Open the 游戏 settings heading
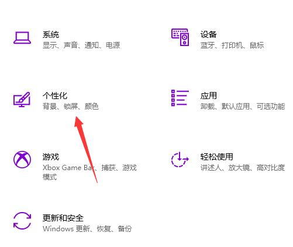 pyautogui.click(x=51, y=157)
